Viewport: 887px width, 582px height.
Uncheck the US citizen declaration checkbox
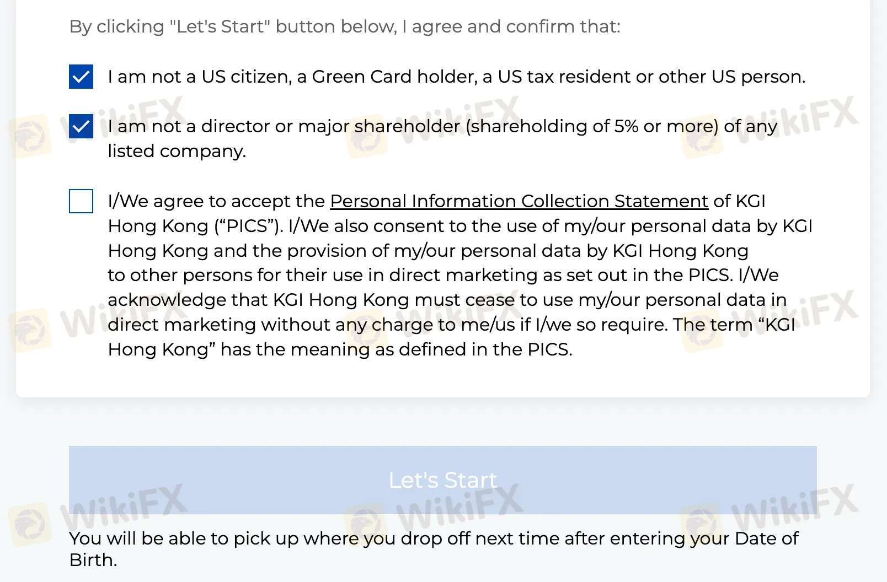click(x=81, y=77)
